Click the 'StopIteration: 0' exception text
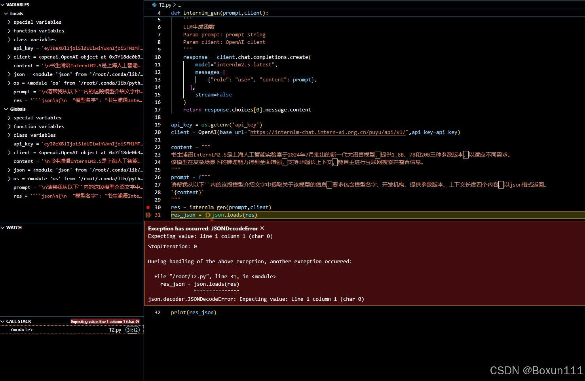The width and height of the screenshot is (585, 381). click(173, 247)
